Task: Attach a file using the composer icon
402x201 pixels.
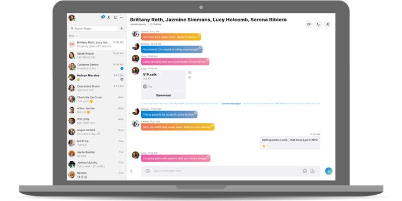Action: [x=312, y=171]
